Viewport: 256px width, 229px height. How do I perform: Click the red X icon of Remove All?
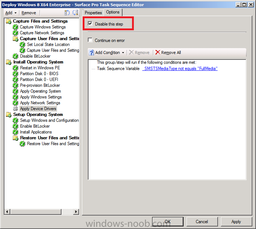(x=158, y=53)
